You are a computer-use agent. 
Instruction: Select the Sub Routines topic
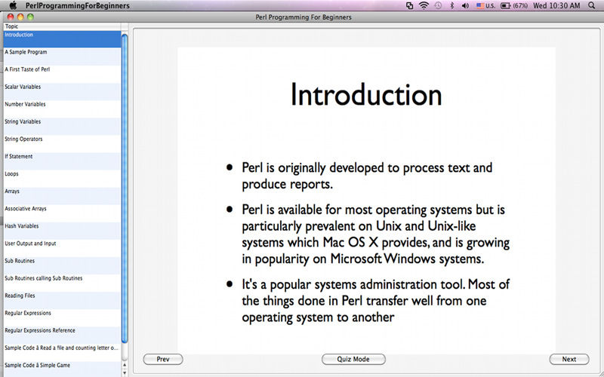[62, 265]
